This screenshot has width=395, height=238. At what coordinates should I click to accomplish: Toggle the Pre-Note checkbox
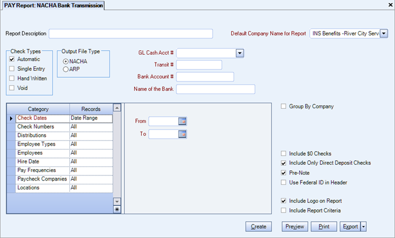click(284, 173)
